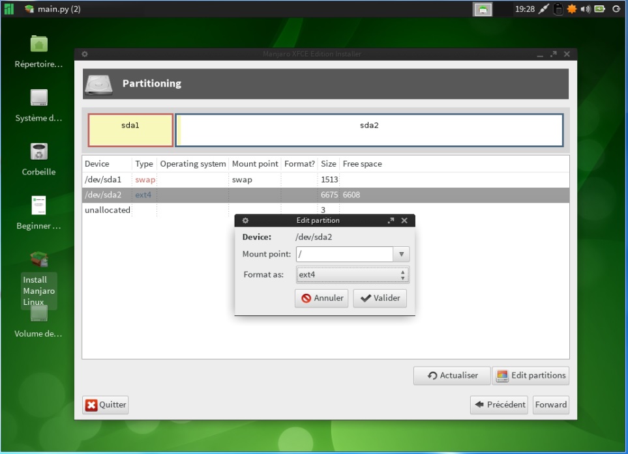Select the sda1 block in partition bar
628x454 pixels.
pos(130,130)
